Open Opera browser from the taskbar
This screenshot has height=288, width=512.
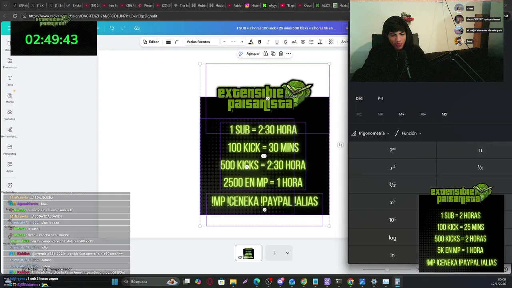[210, 282]
